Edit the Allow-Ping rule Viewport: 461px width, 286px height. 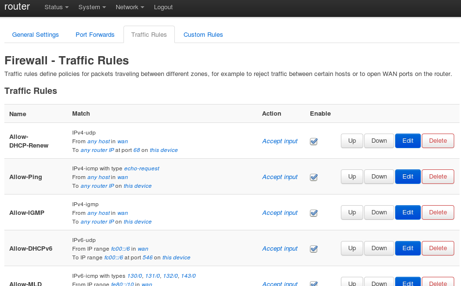[x=408, y=177]
